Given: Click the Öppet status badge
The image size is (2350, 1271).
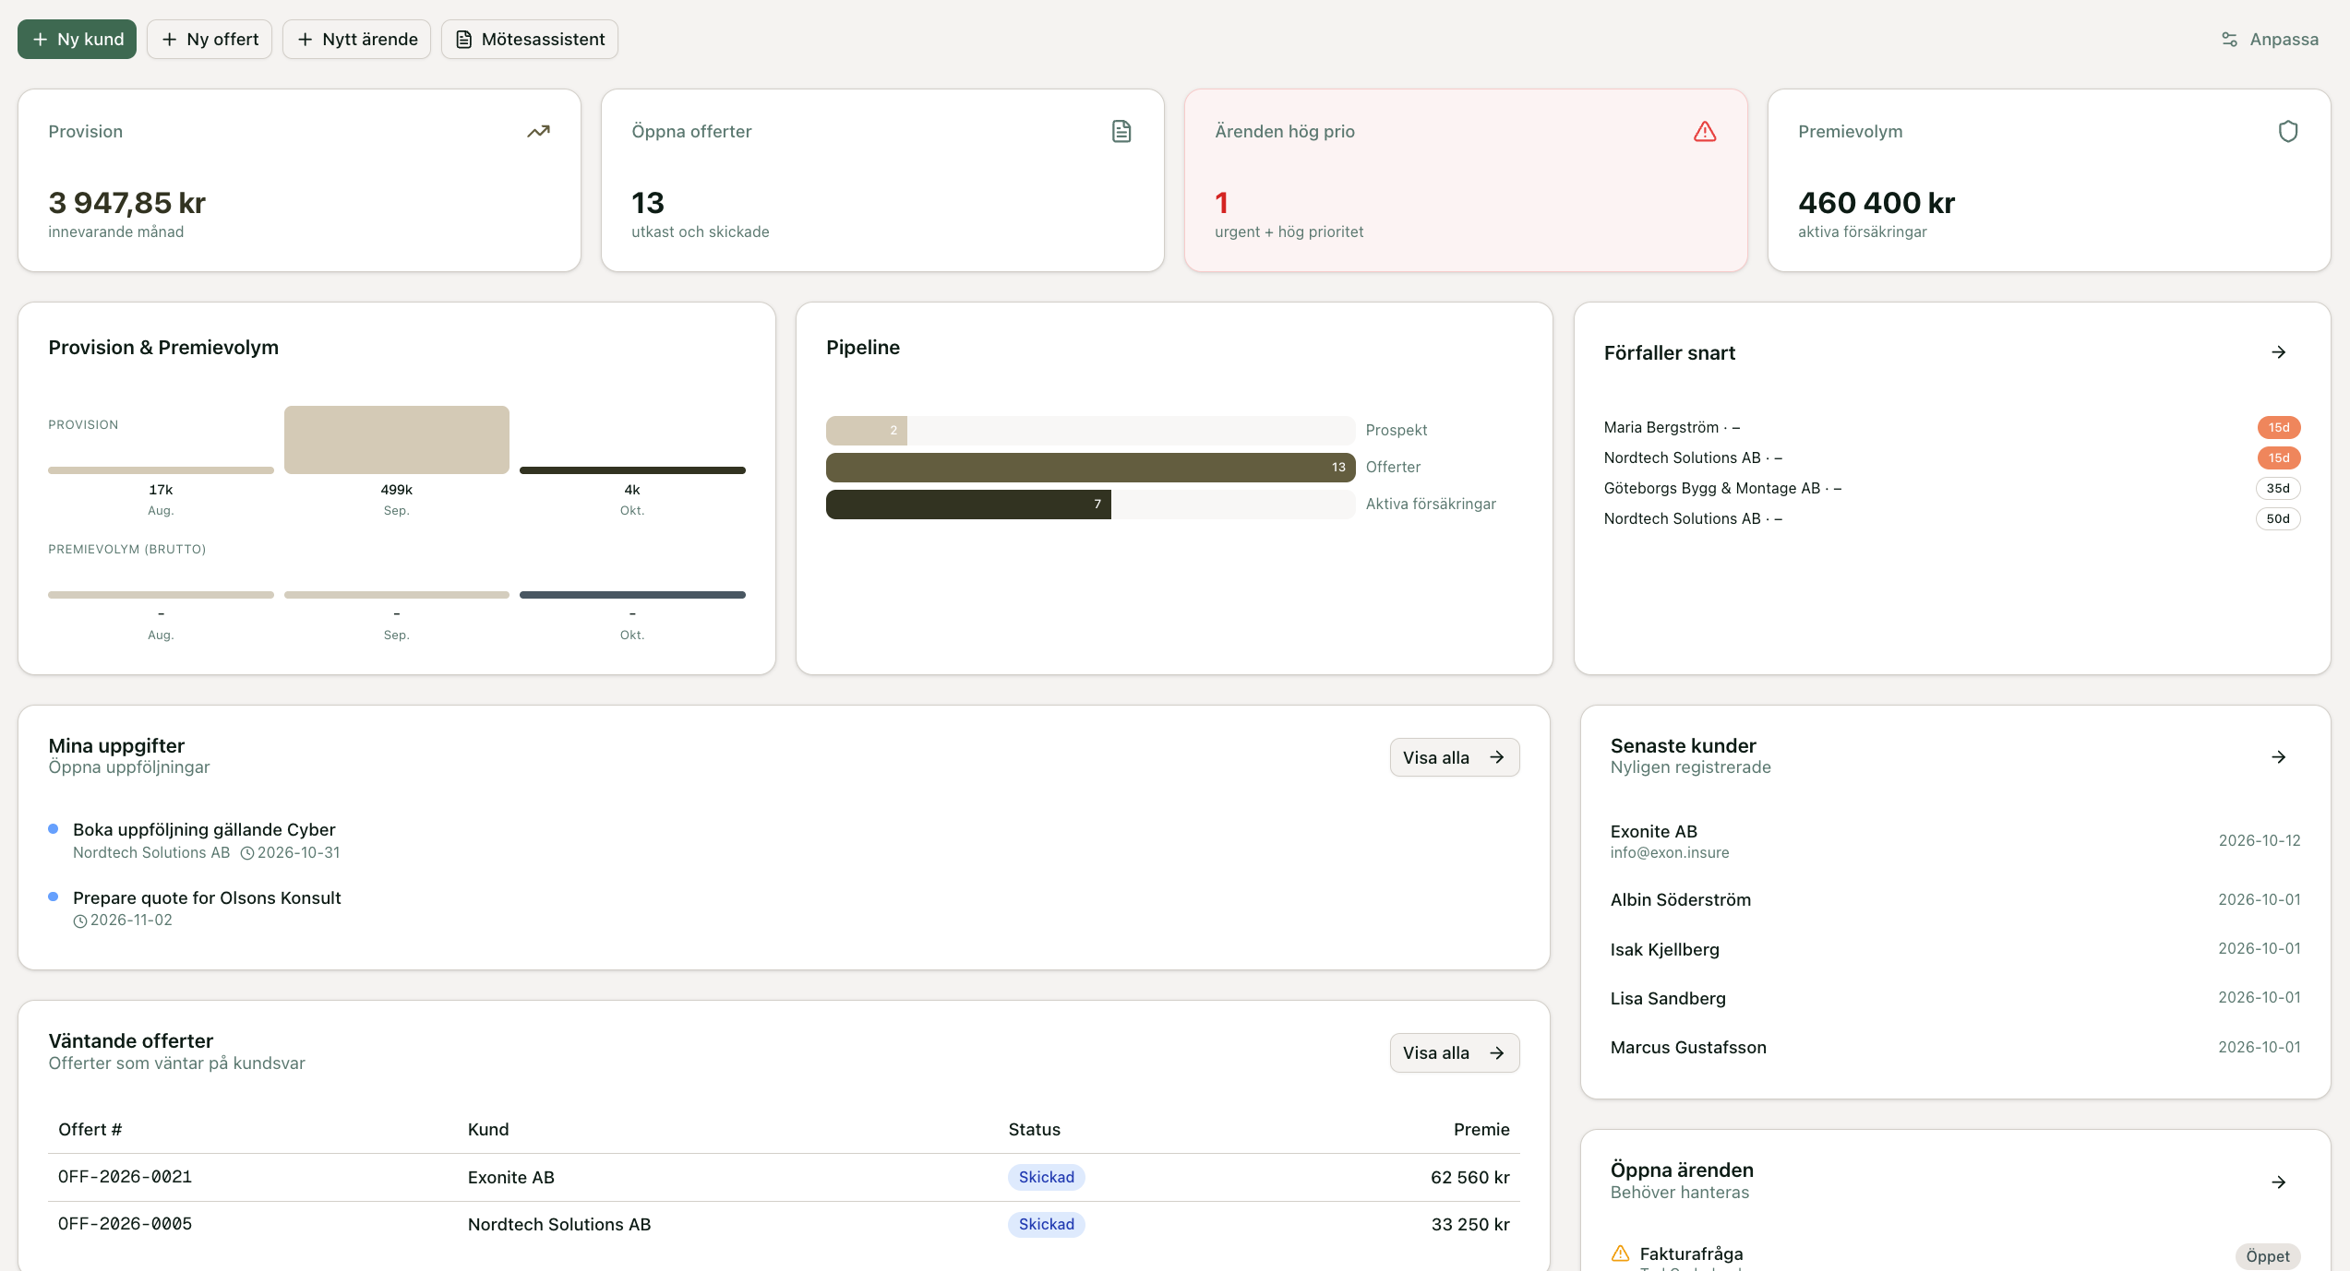Looking at the screenshot, I should pyautogui.click(x=2268, y=1256).
